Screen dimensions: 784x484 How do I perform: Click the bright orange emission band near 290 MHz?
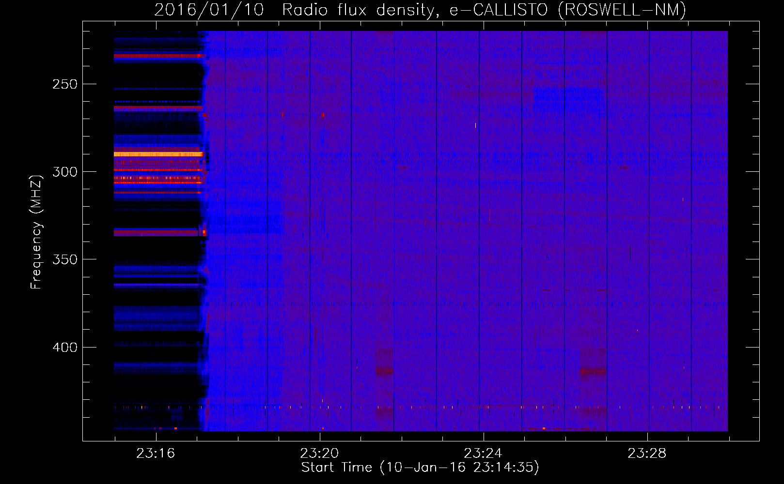158,154
